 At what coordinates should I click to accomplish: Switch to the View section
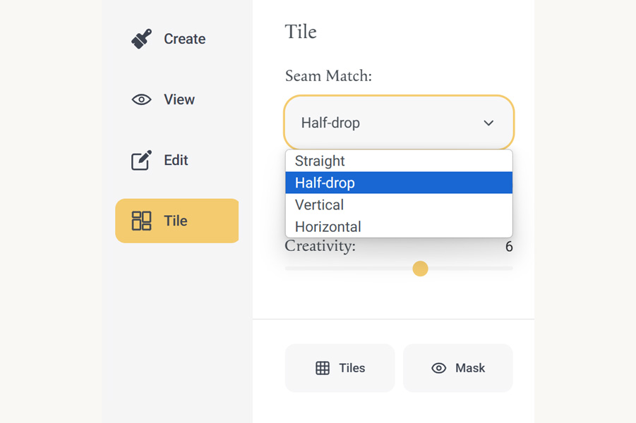[179, 99]
